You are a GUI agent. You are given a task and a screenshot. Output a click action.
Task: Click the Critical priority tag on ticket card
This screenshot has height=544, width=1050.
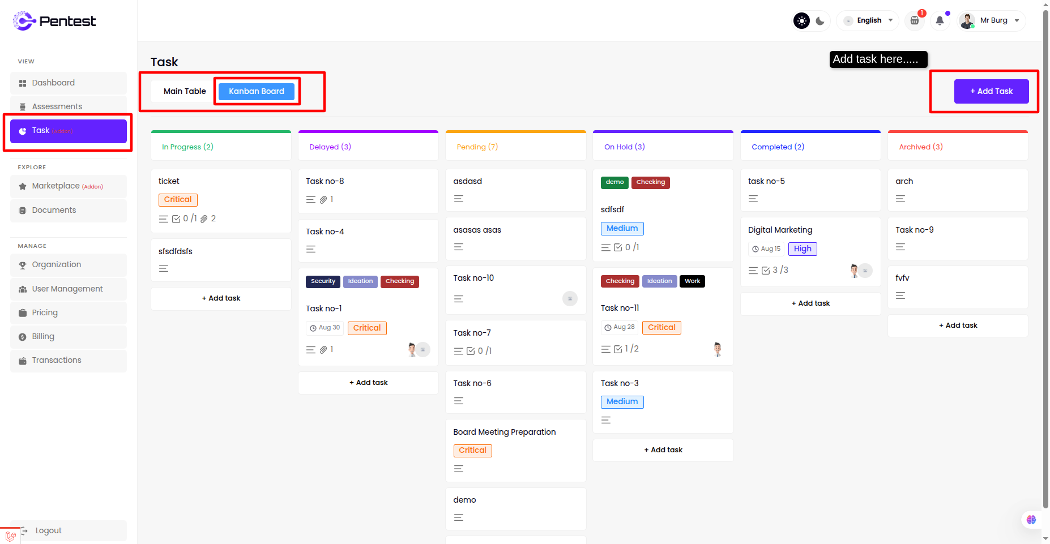(x=178, y=200)
